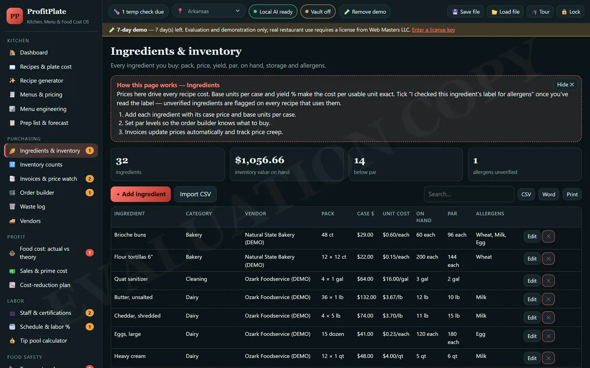This screenshot has width=590, height=368.
Task: Click Import CSV button
Action: [x=195, y=194]
